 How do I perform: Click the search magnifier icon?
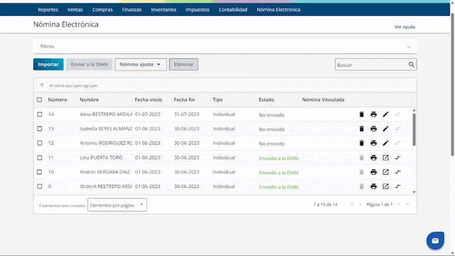click(x=411, y=65)
